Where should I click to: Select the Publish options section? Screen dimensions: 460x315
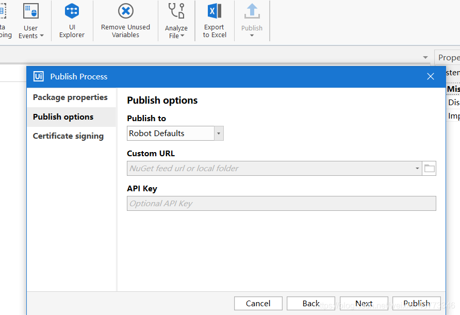[63, 117]
